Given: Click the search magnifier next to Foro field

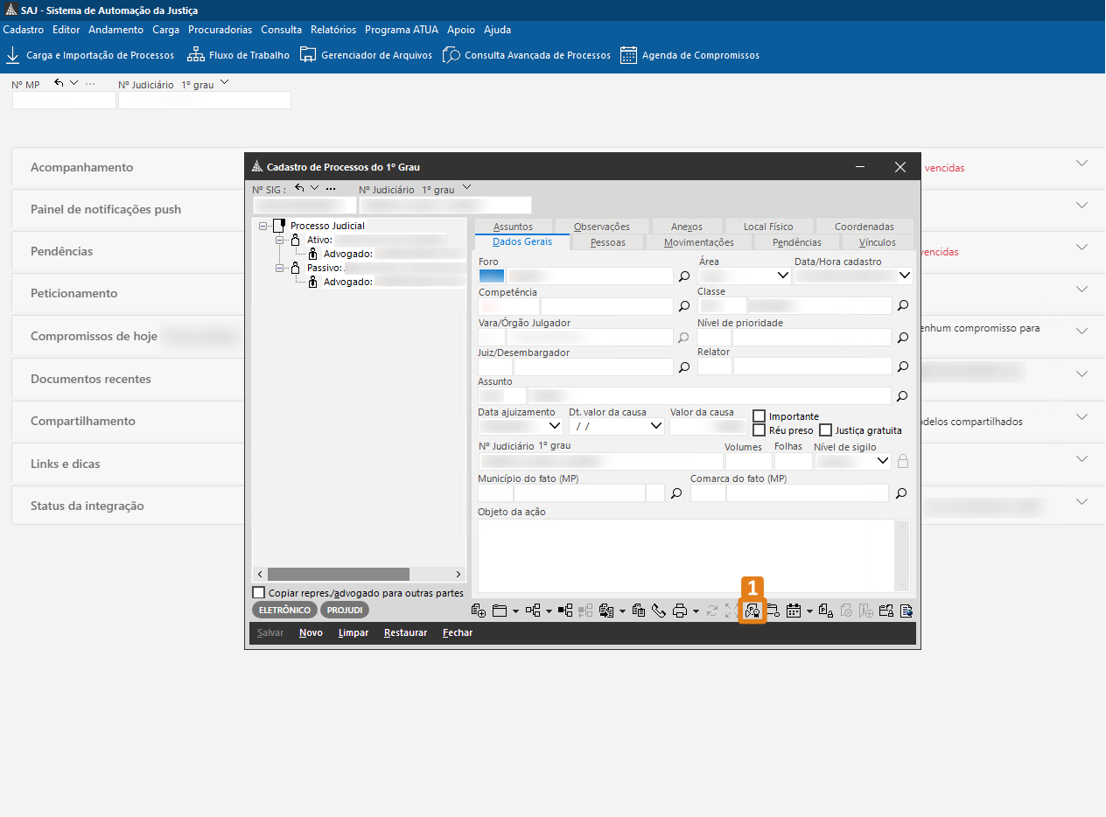Looking at the screenshot, I should click(x=684, y=276).
